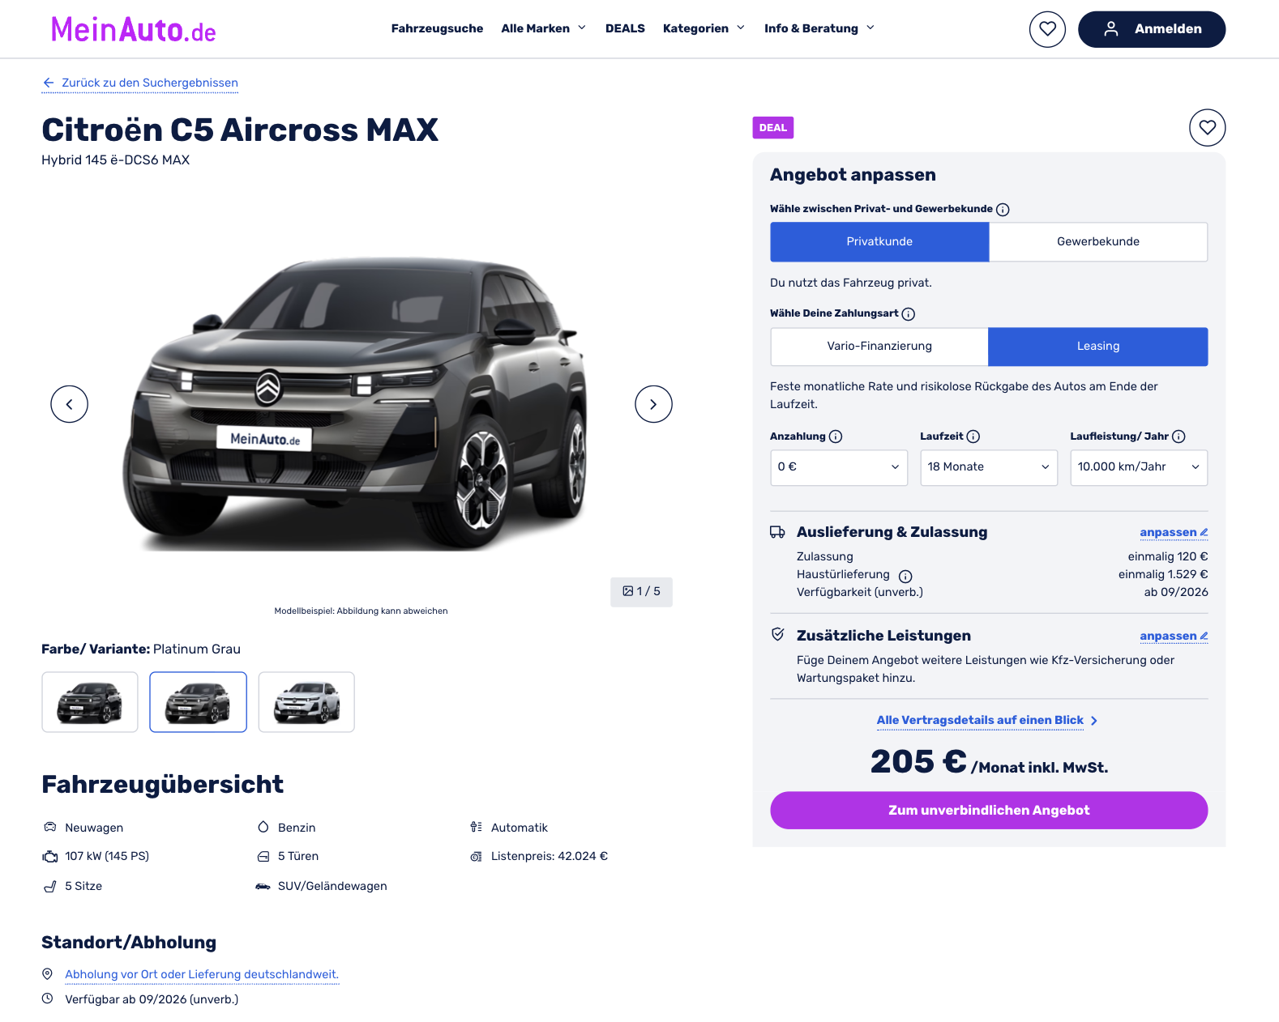Open info icon next to Laufleistung/ Jahr
1279x1022 pixels.
click(x=1178, y=436)
